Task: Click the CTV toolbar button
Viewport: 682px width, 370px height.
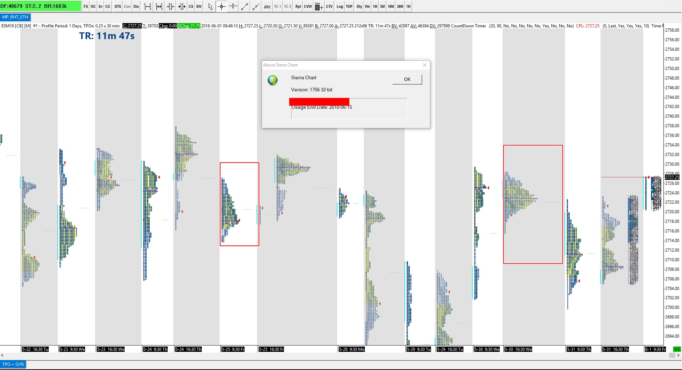Action: coord(329,6)
